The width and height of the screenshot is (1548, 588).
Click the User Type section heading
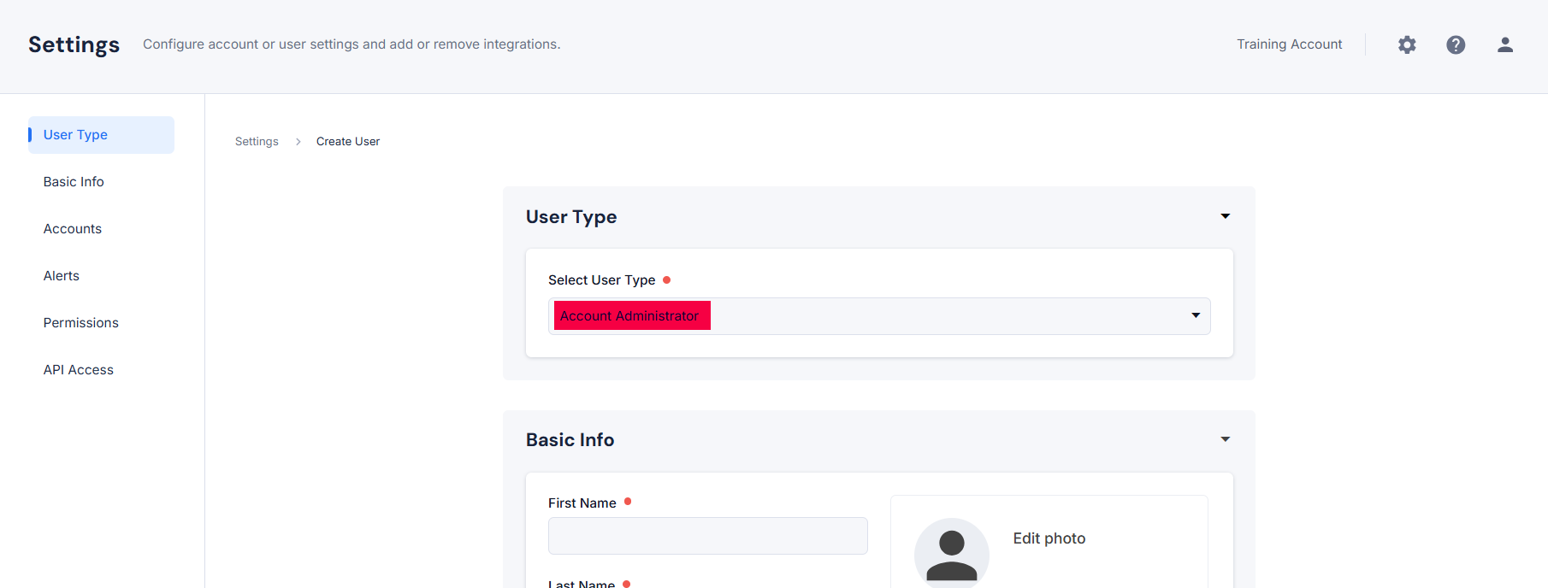(571, 217)
